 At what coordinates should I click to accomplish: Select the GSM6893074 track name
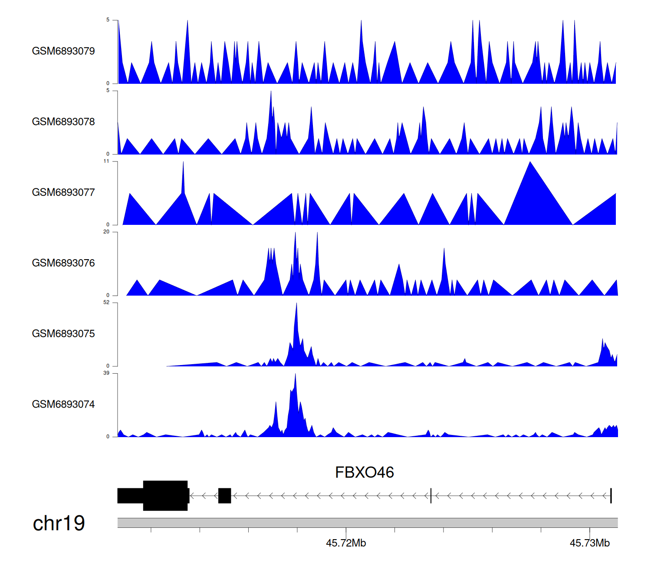pos(63,405)
